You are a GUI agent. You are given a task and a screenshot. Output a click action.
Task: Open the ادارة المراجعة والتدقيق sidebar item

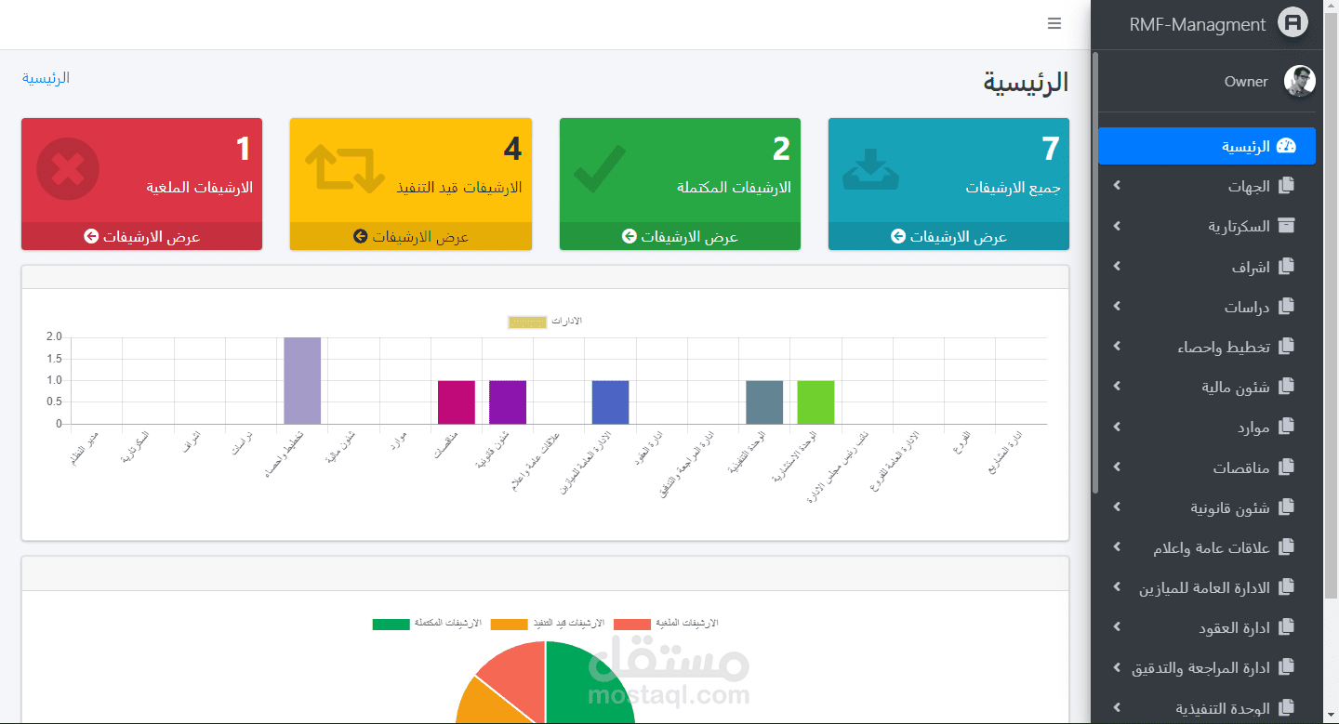(1207, 667)
